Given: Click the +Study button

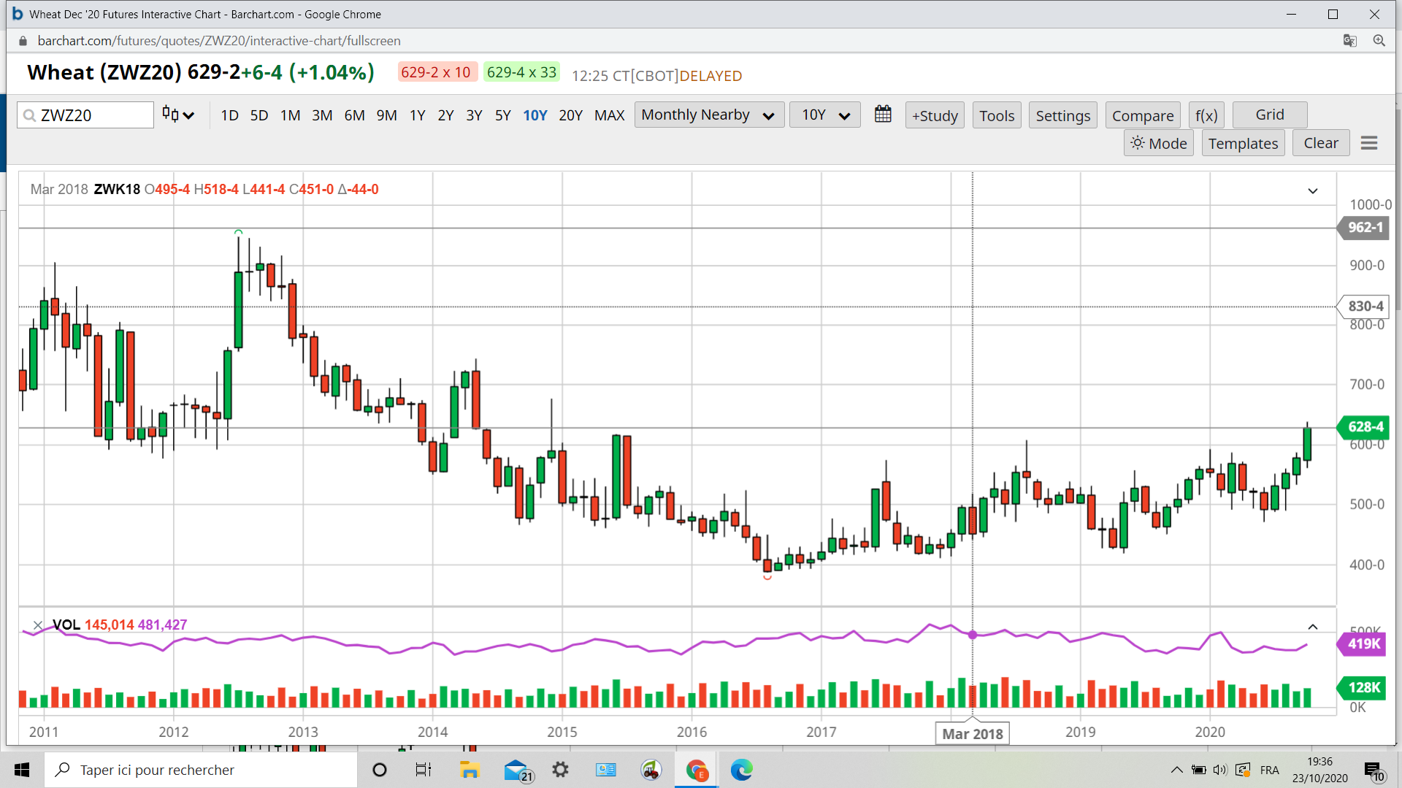Looking at the screenshot, I should click(935, 115).
